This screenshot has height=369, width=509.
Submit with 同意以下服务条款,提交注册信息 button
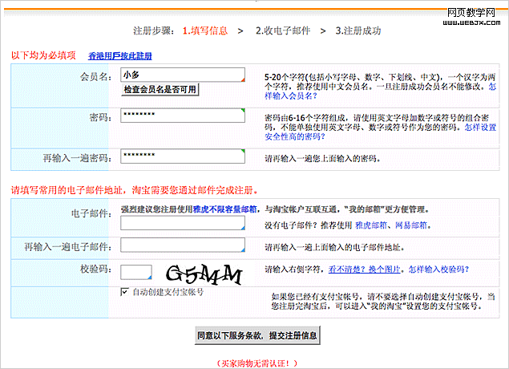pyautogui.click(x=258, y=335)
